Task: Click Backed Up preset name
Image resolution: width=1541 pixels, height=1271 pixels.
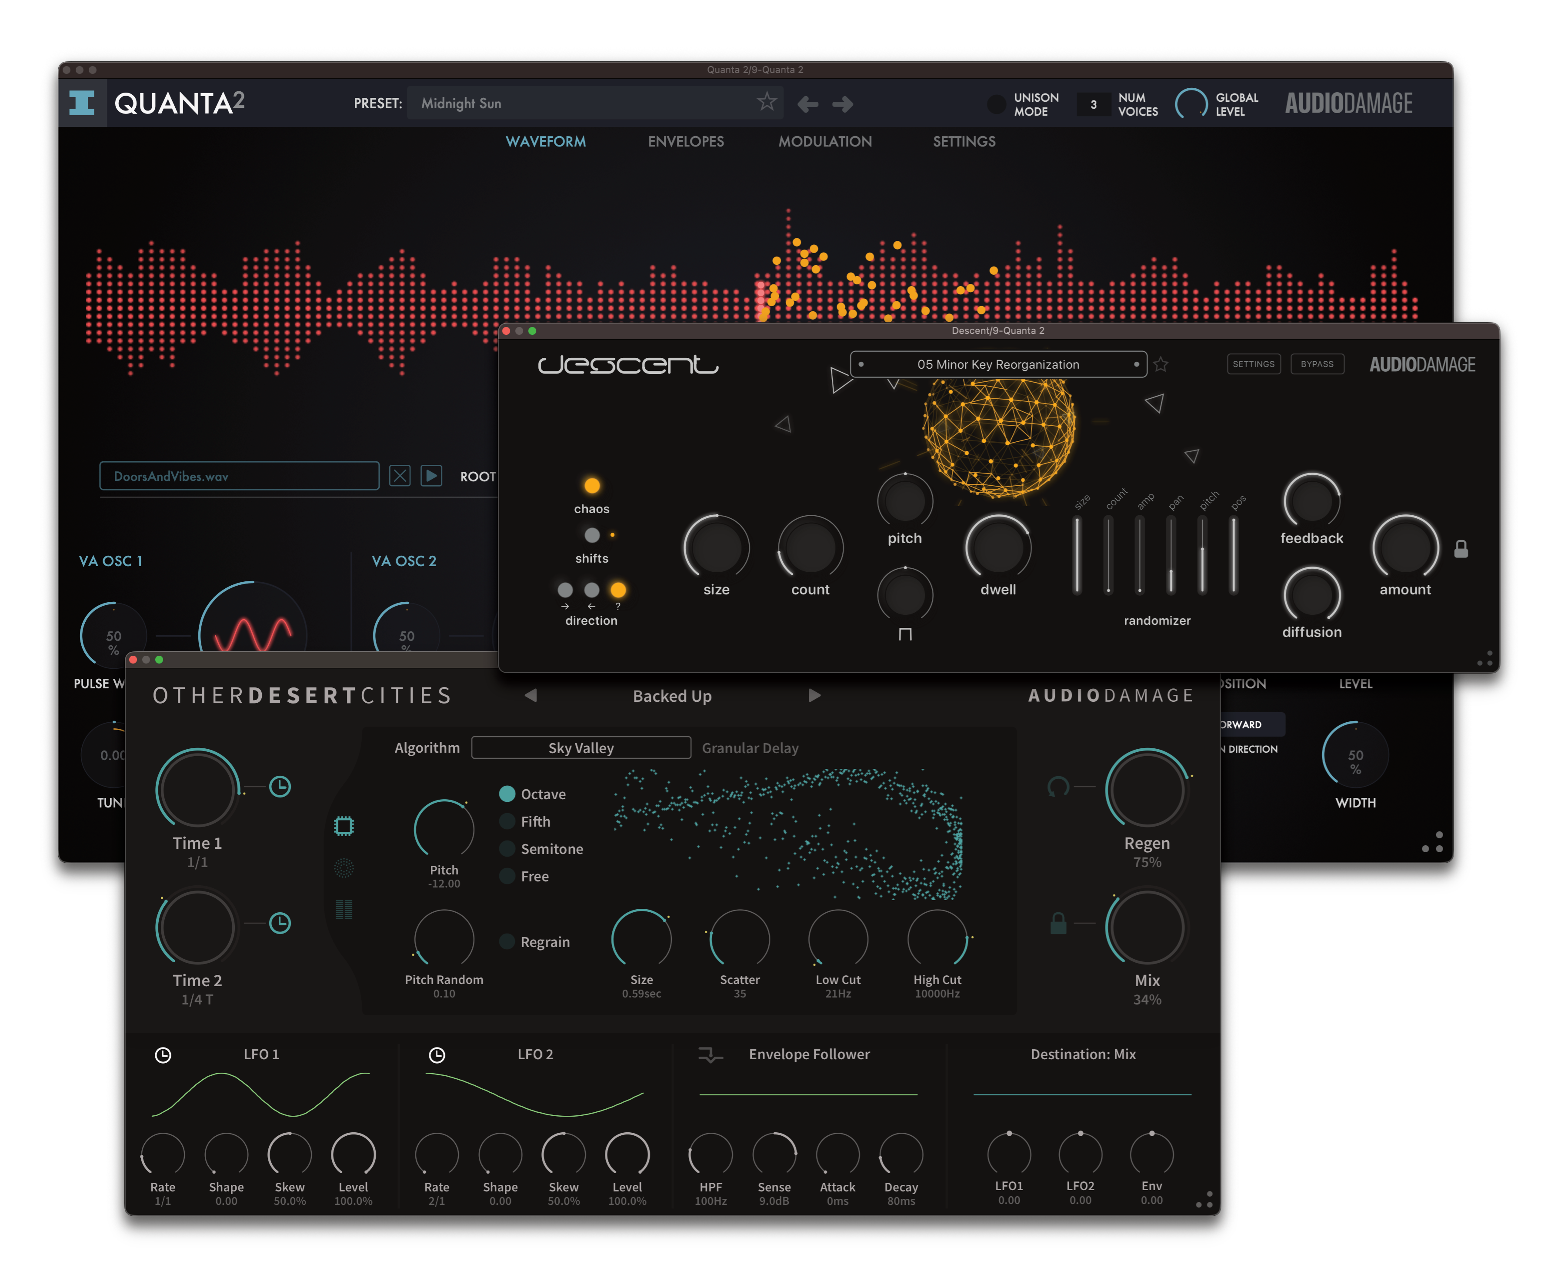Action: coord(671,696)
